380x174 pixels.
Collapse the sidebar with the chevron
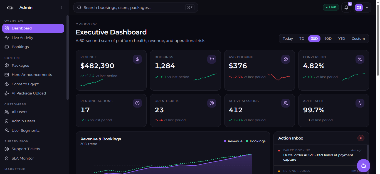point(61,8)
